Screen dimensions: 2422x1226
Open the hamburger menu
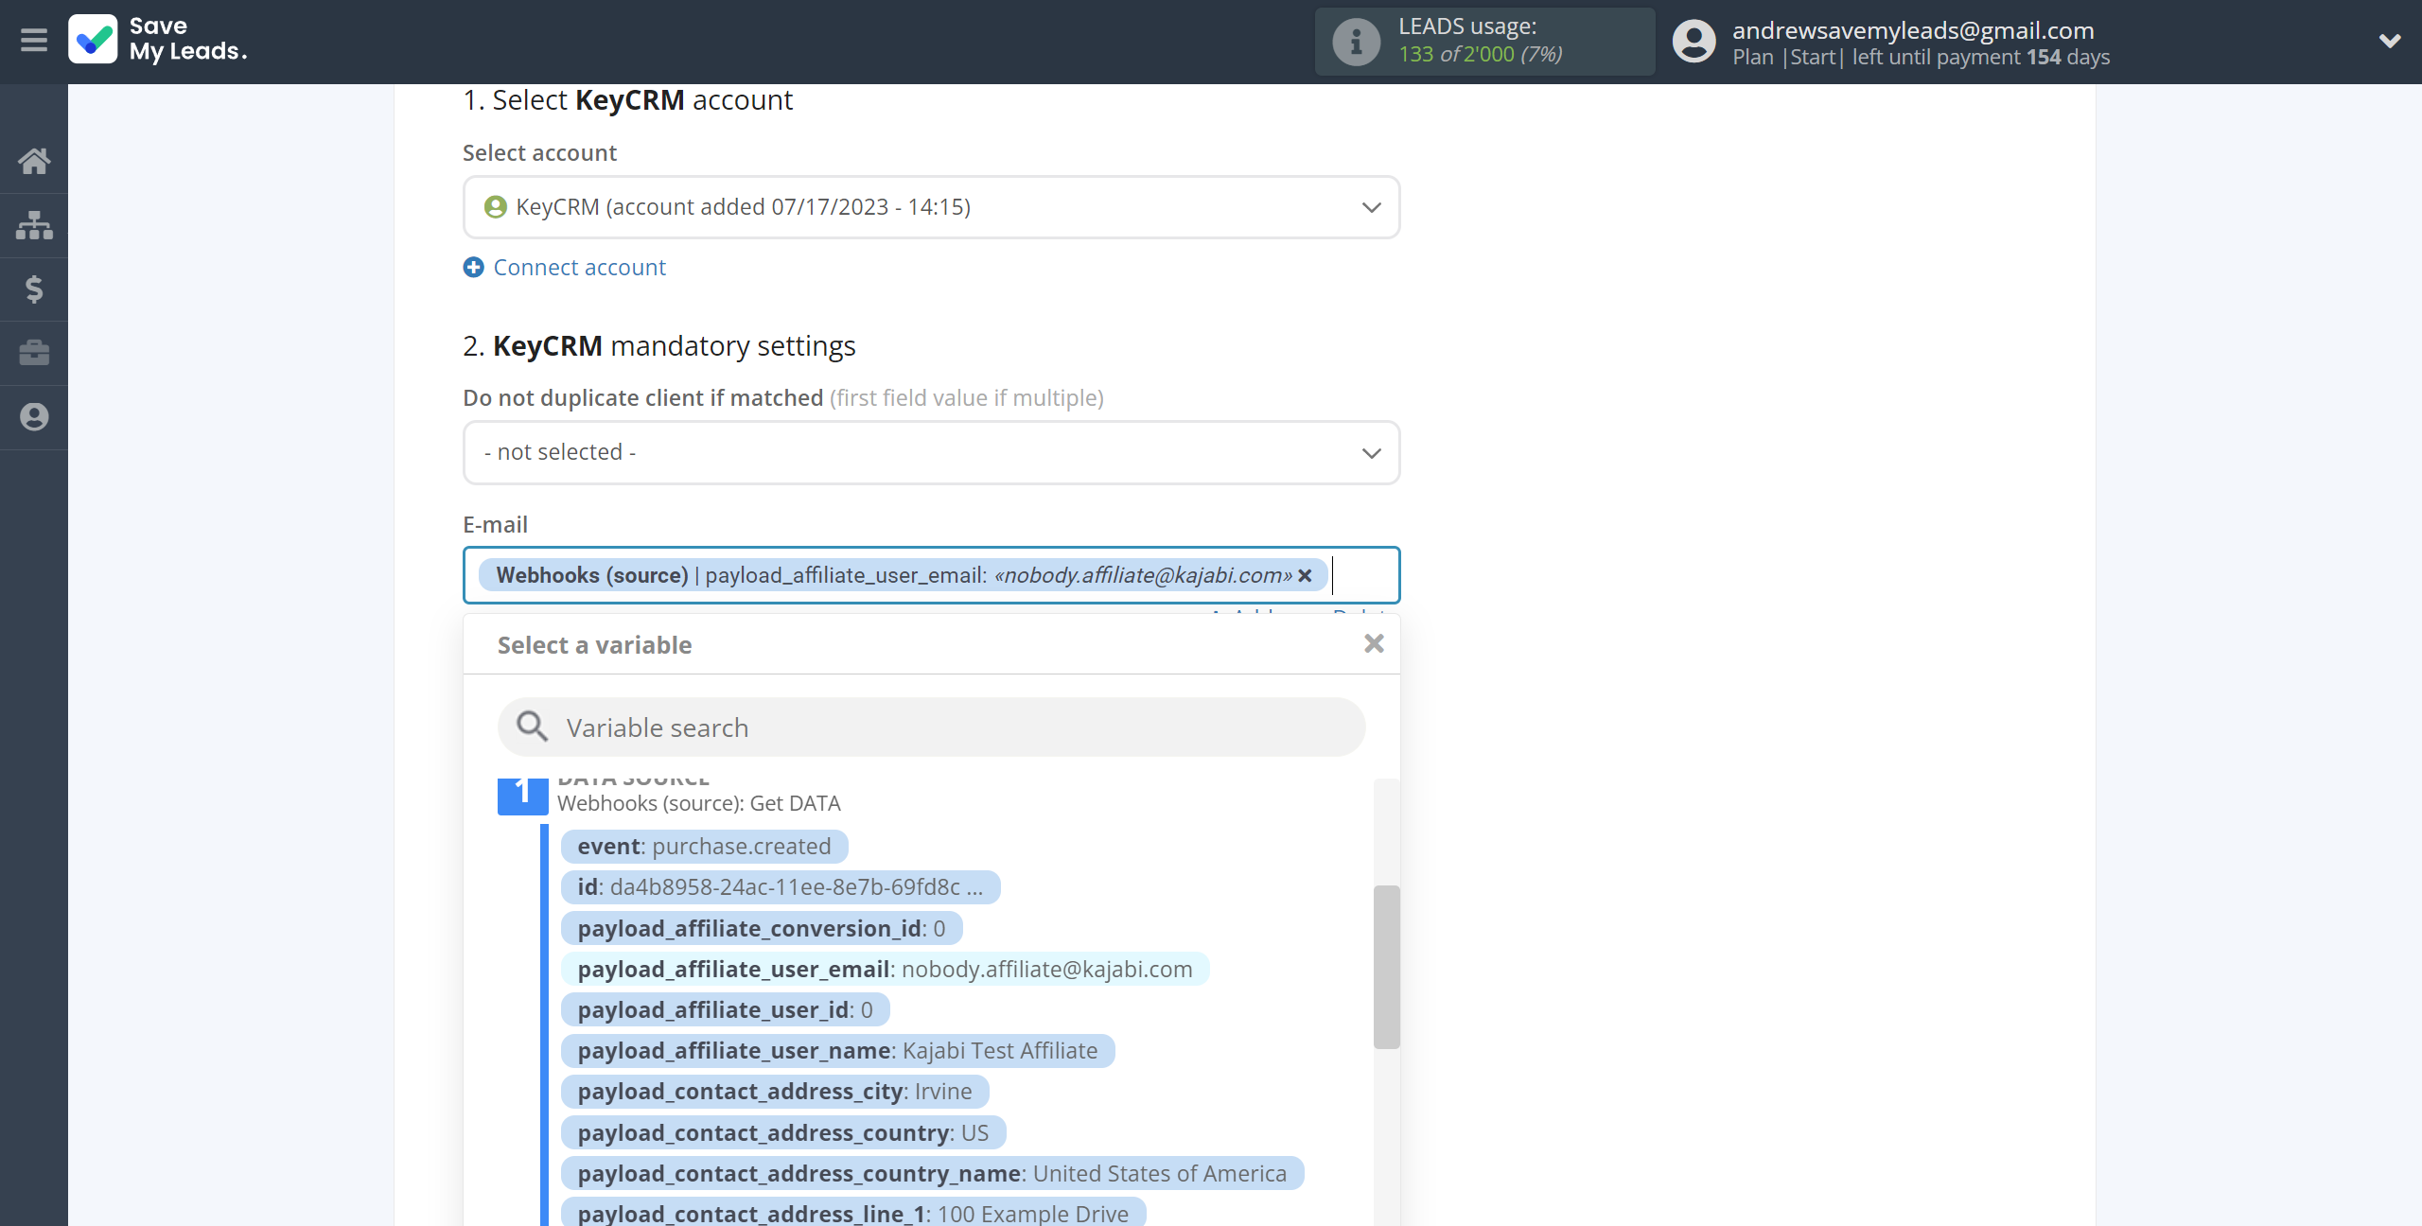34,41
